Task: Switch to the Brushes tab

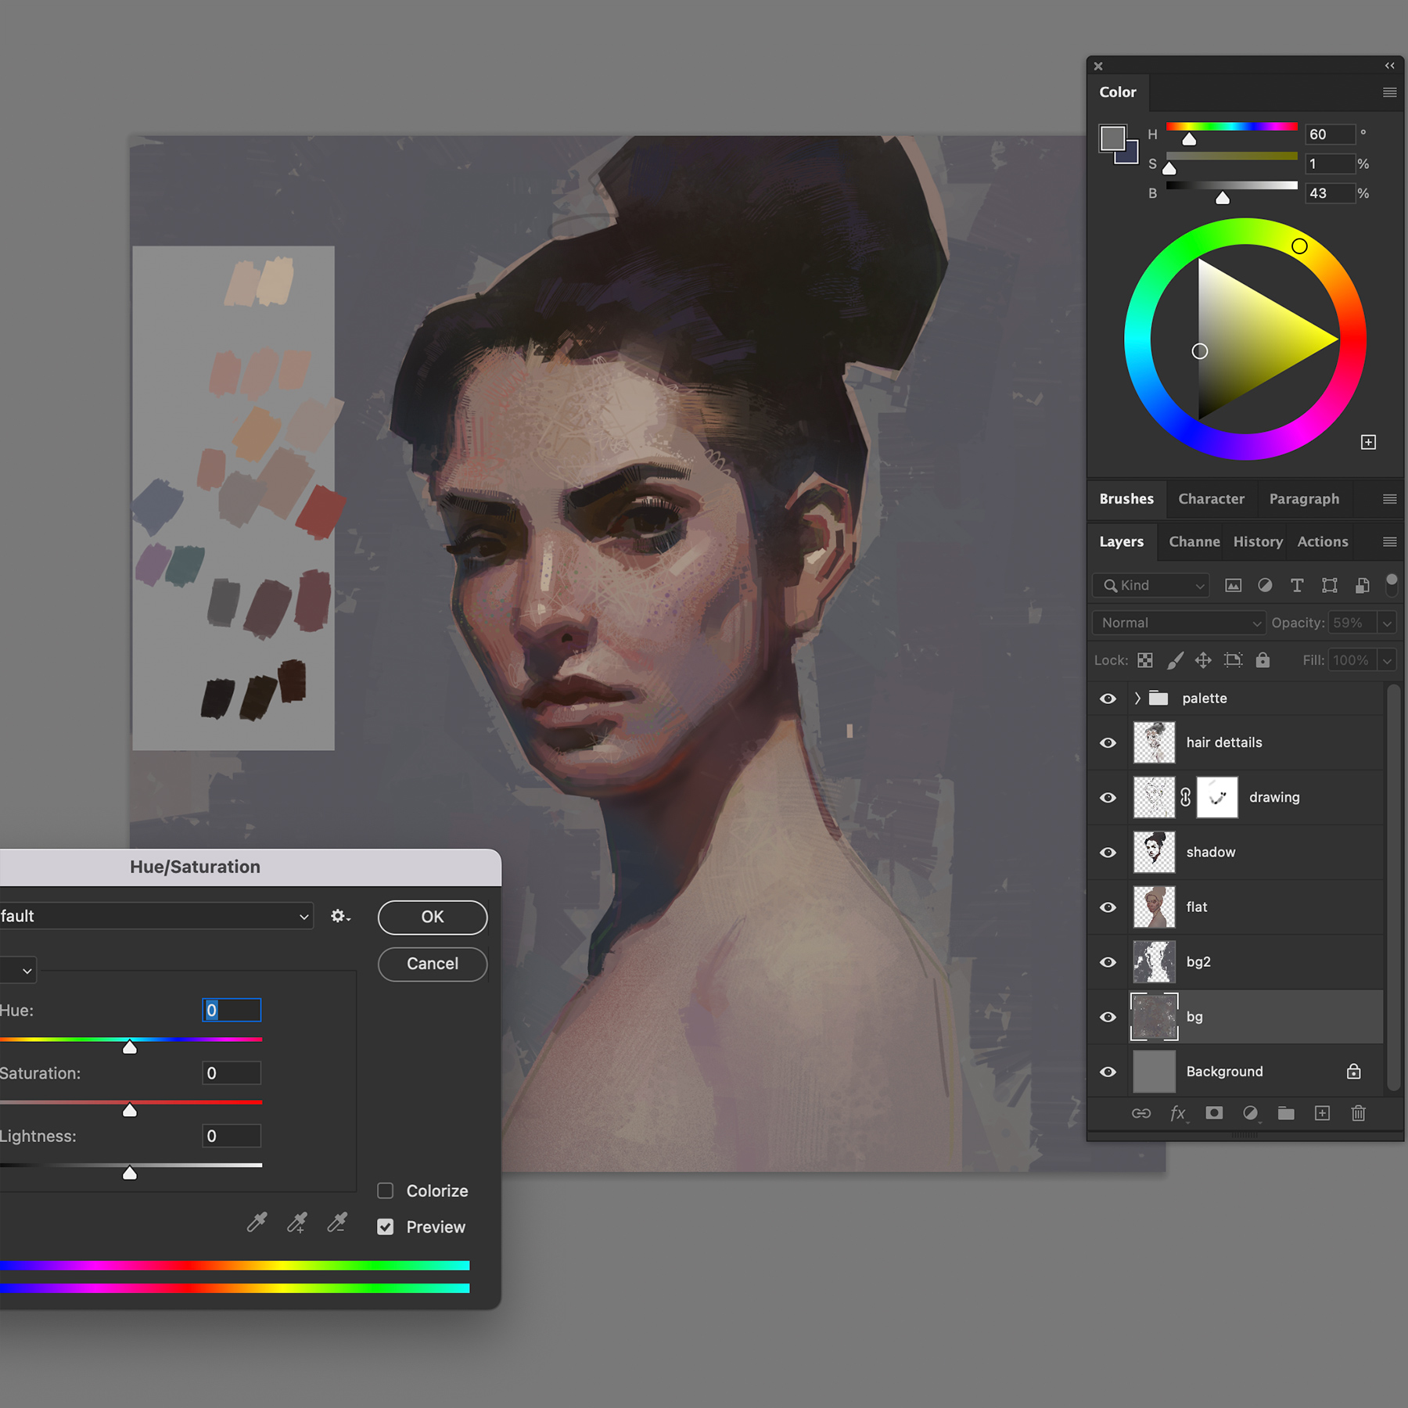Action: [x=1126, y=499]
